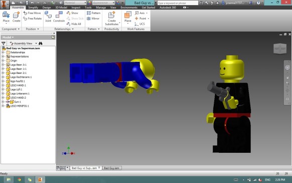292x183 pixels.
Task: Click the Open folder icon in quick access toolbar
Action: pyautogui.click(x=21, y=3)
